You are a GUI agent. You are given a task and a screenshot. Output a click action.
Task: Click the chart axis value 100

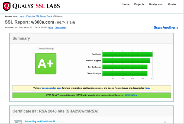(x=153, y=79)
